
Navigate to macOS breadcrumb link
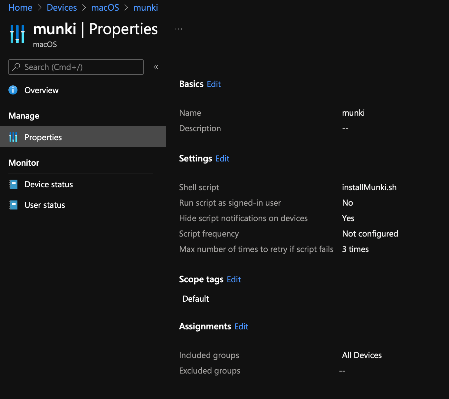(x=105, y=7)
